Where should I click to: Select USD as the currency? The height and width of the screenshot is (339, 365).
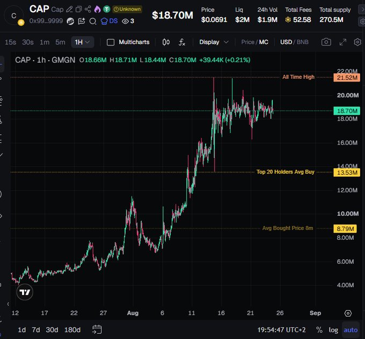[286, 42]
